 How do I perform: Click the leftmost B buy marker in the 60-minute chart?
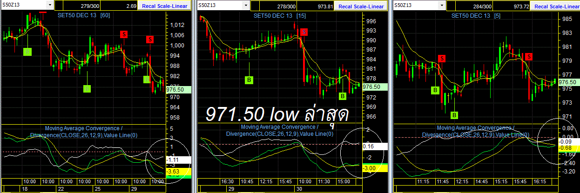[x=27, y=52]
